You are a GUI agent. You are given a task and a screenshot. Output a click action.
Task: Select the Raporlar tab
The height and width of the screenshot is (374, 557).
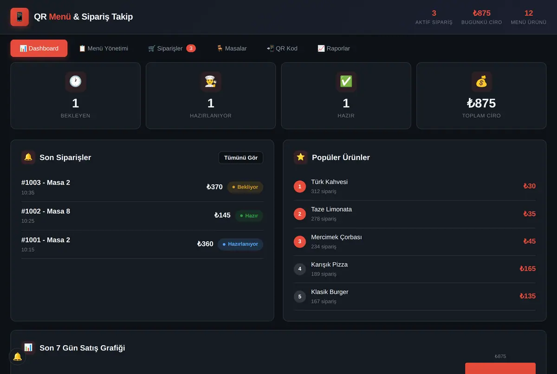[x=334, y=48]
